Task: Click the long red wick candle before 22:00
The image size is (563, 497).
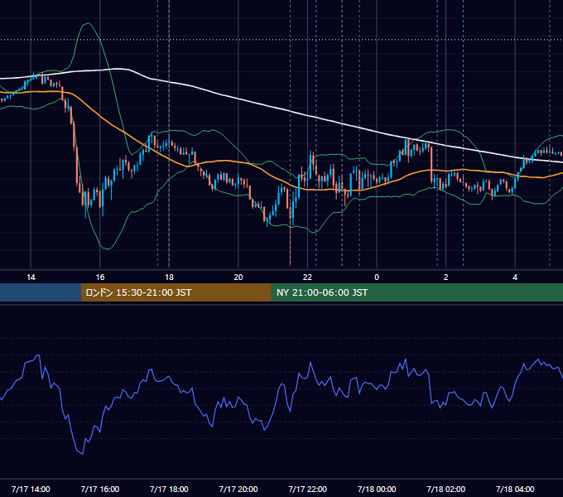Action: pos(290,229)
